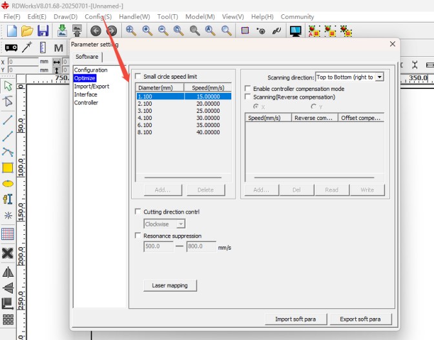Click the Diameter(mm) column header
Image resolution: width=434 pixels, height=340 pixels.
[160, 88]
